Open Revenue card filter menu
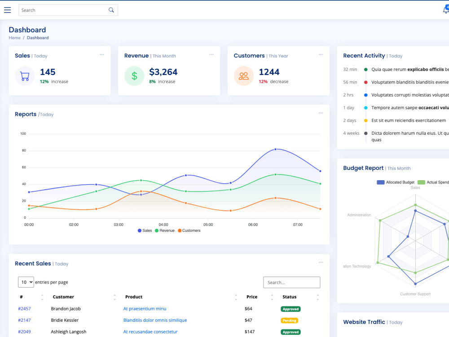The width and height of the screenshot is (449, 337). (211, 54)
